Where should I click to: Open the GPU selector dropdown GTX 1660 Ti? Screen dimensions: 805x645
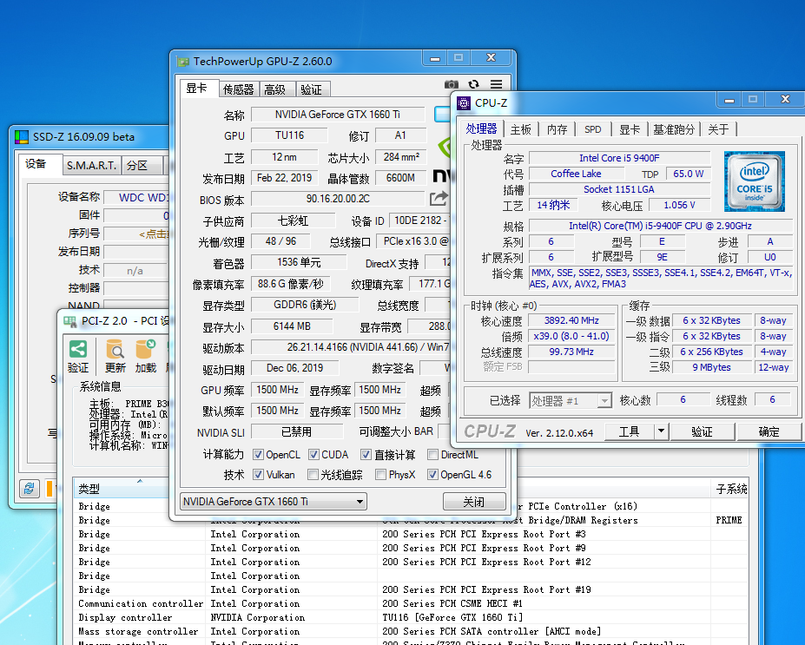[x=274, y=501]
